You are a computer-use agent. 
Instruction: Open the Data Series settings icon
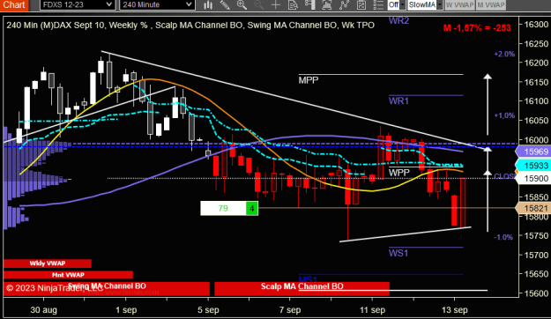[x=327, y=5]
